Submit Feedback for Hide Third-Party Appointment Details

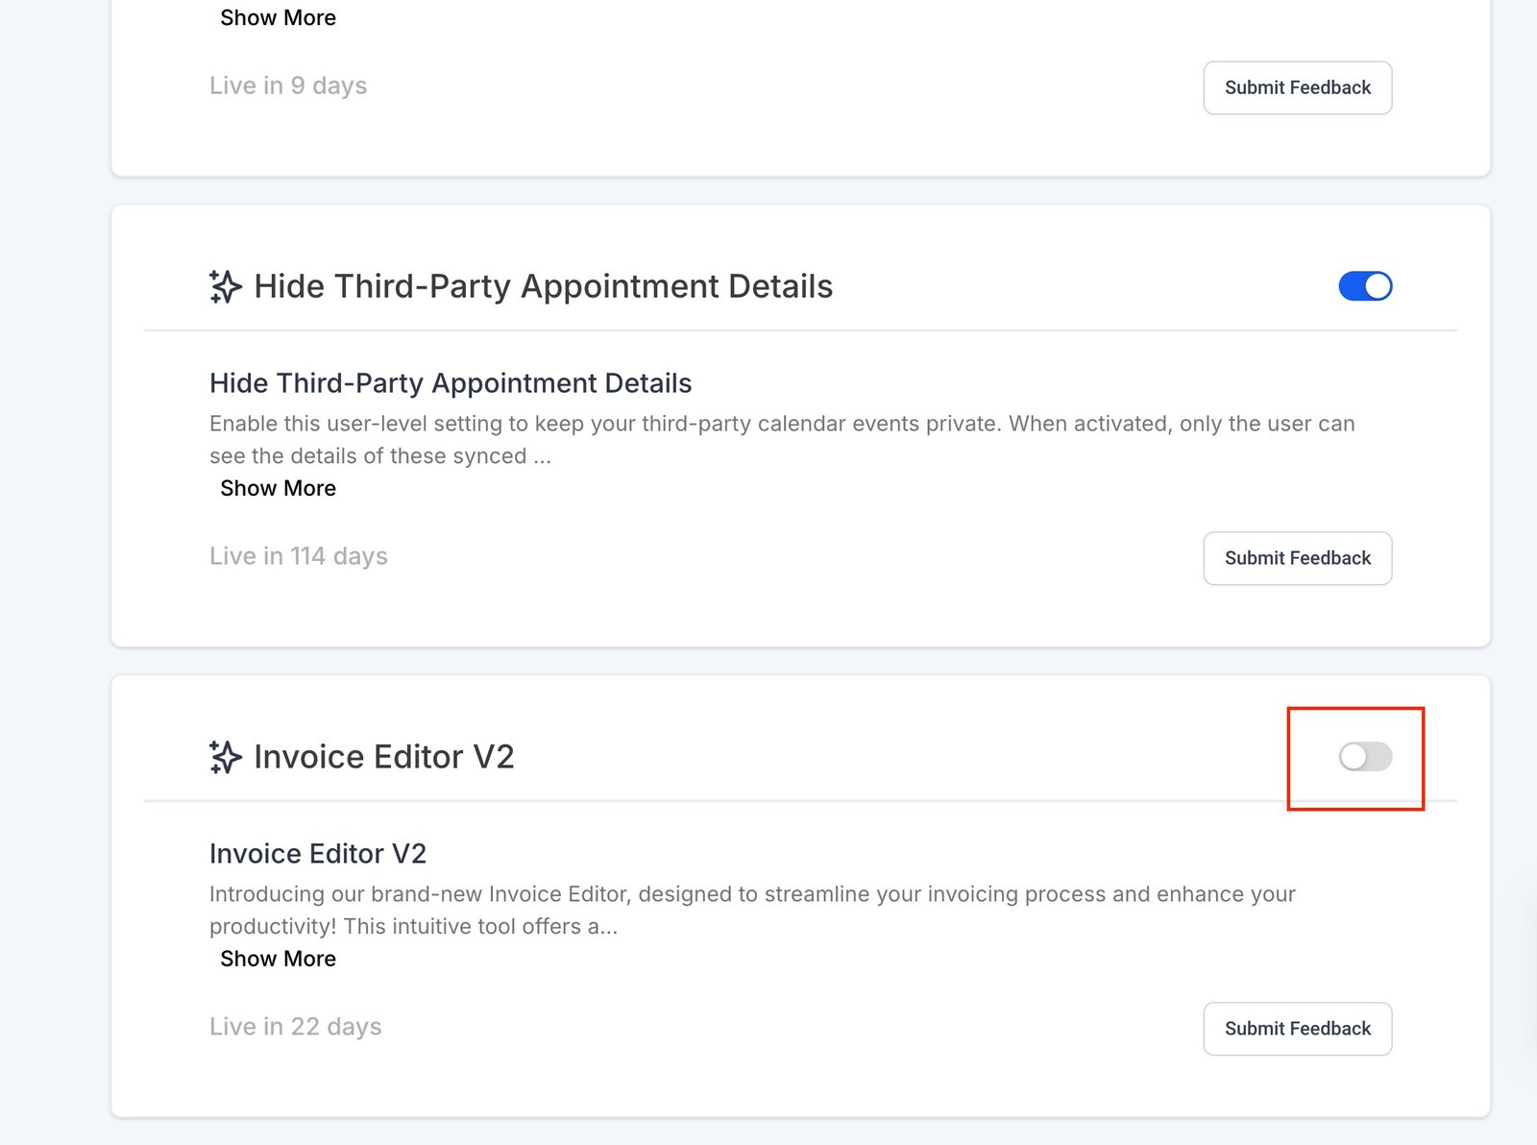1297,558
